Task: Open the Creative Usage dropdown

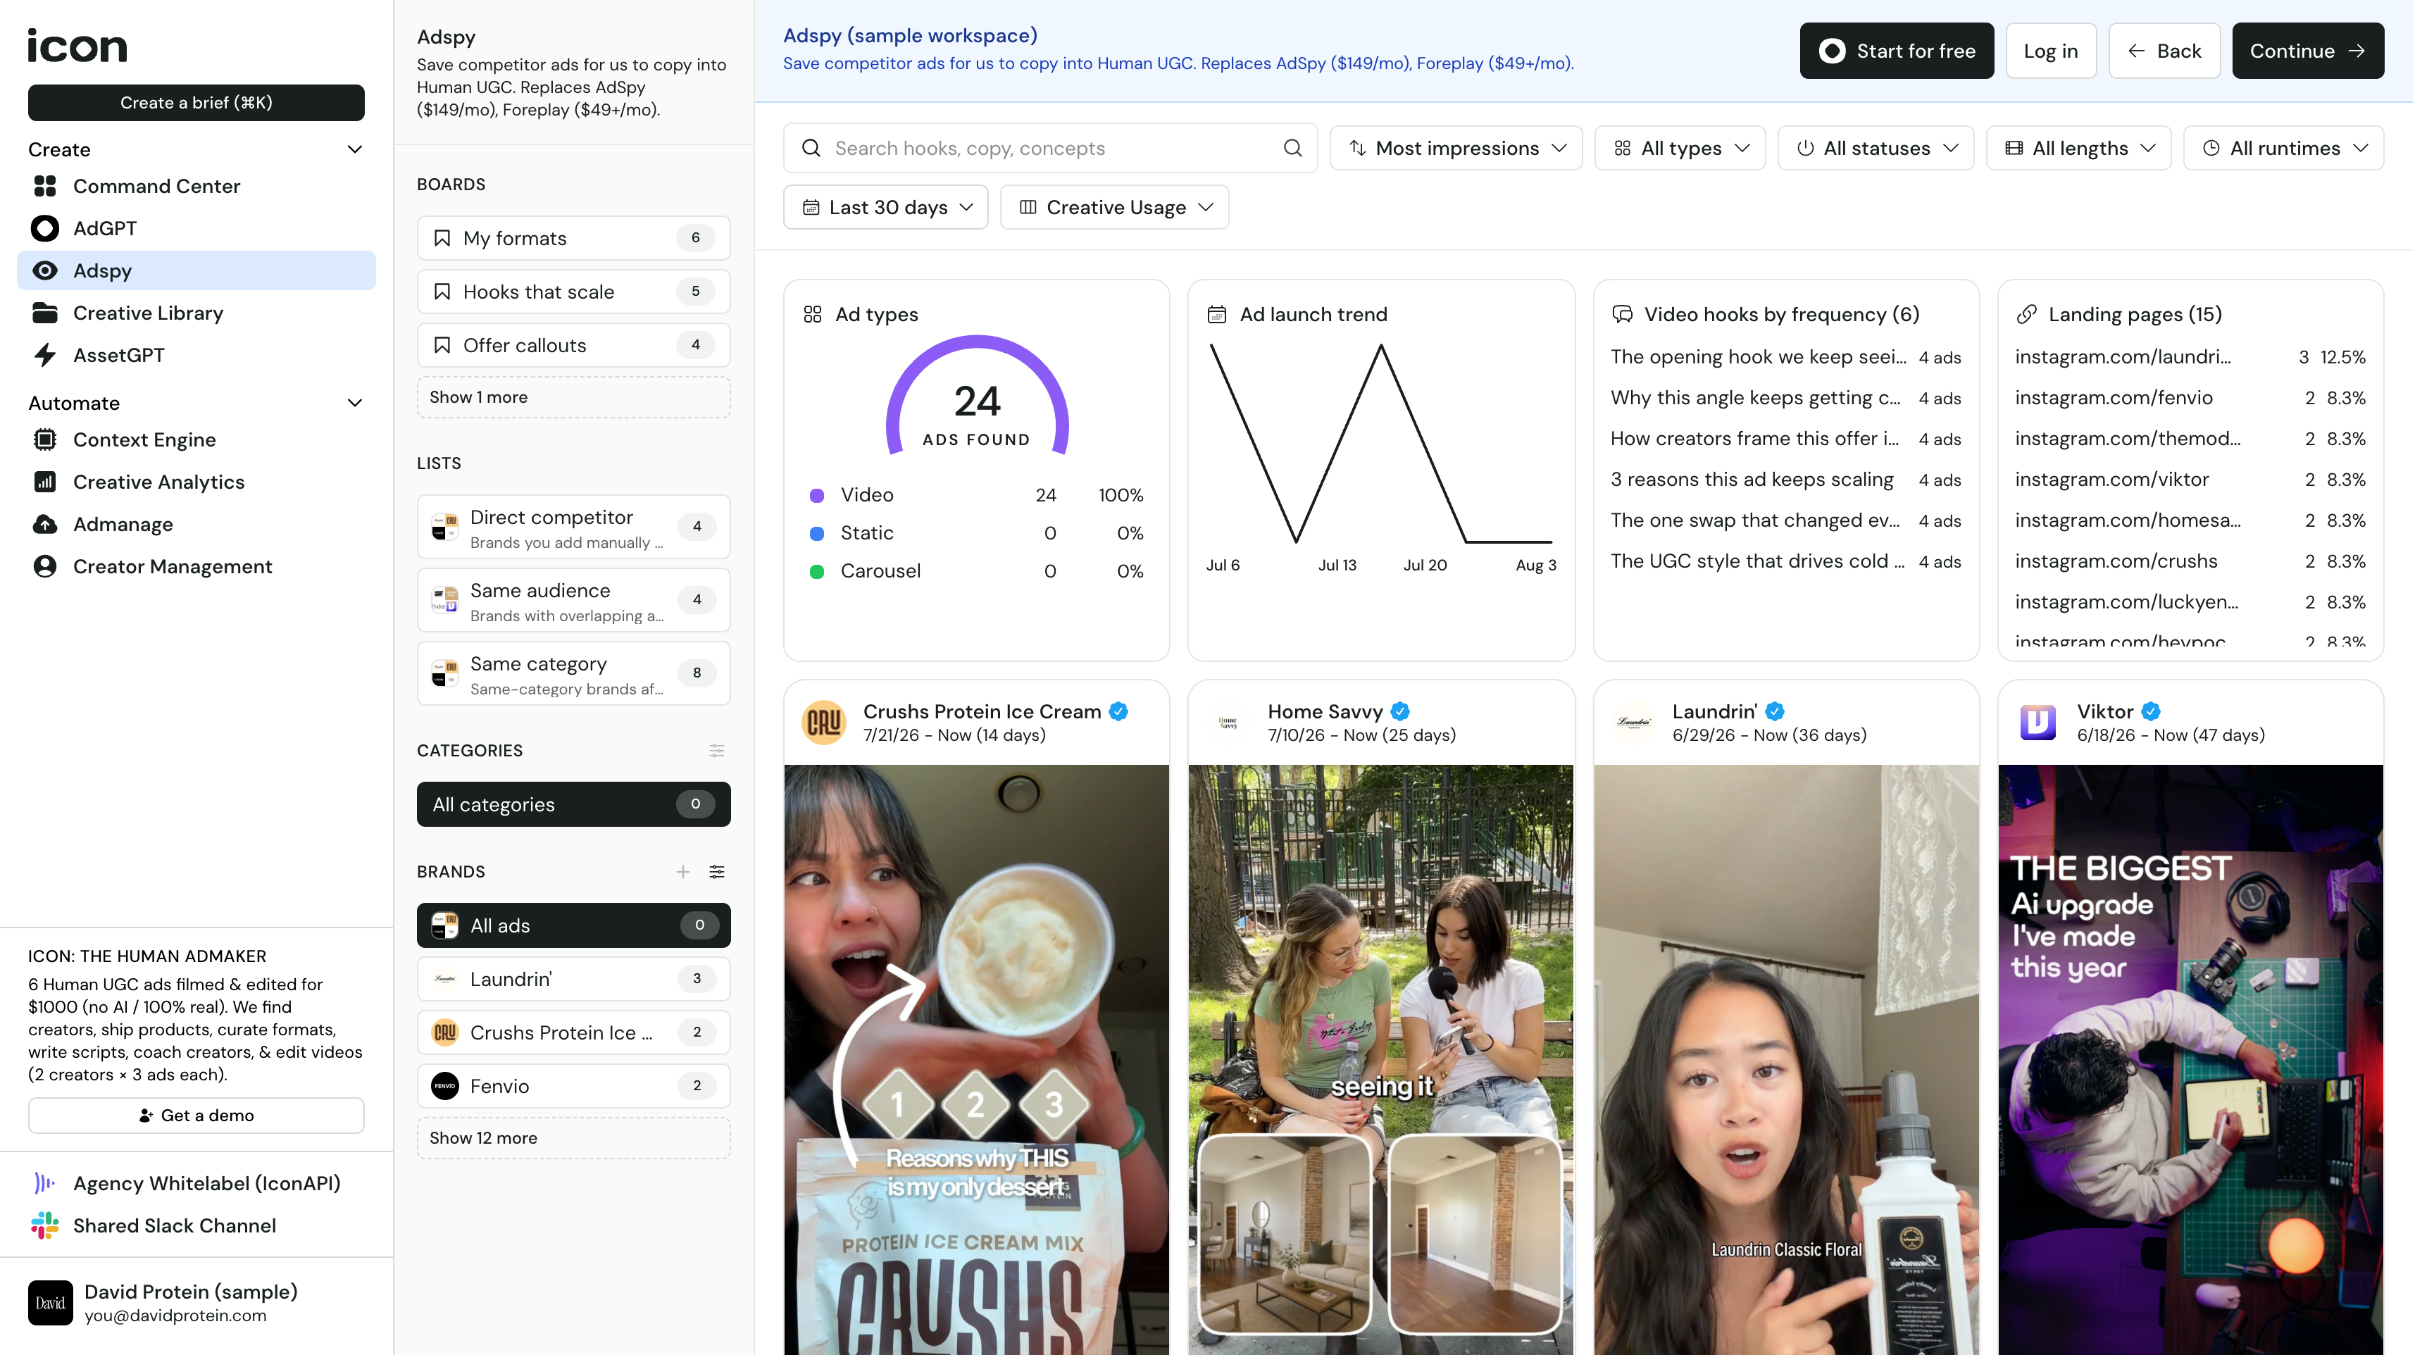Action: tap(1115, 207)
